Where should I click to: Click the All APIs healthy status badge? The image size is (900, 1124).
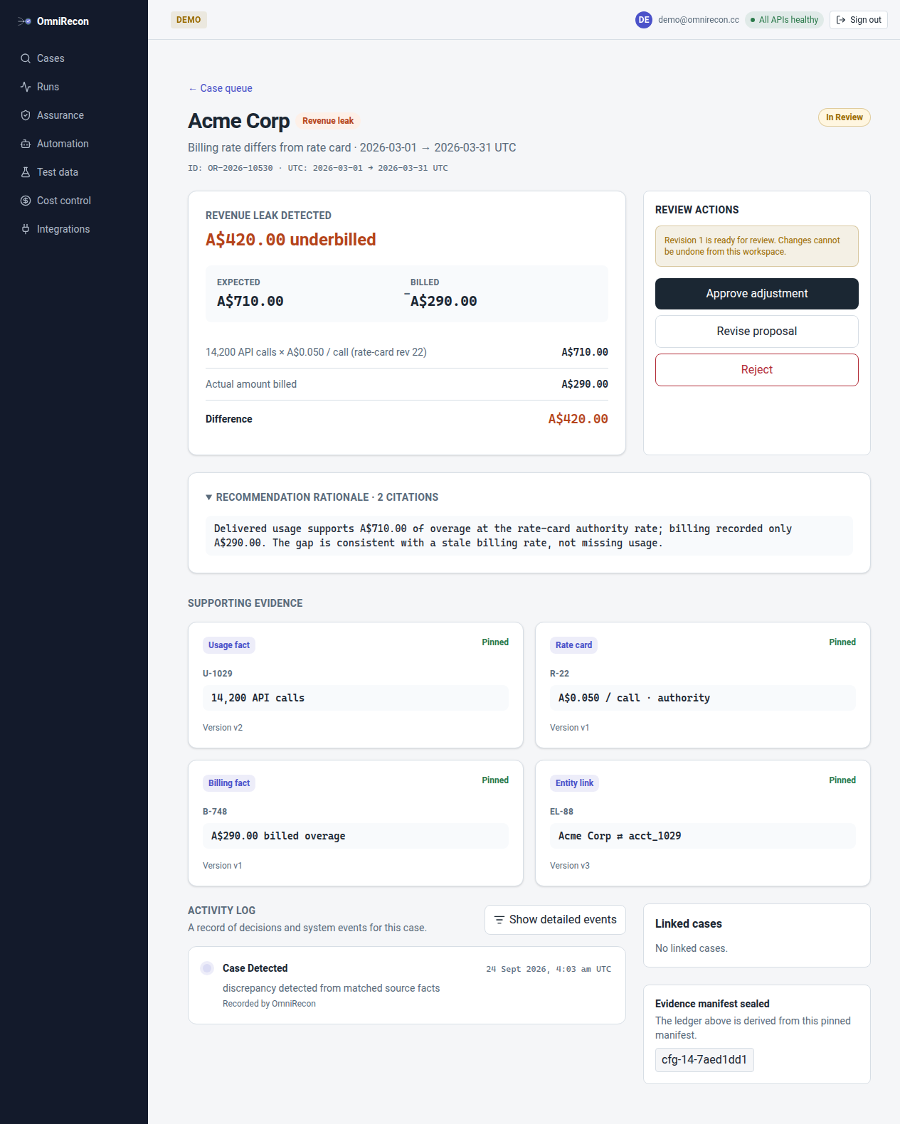point(784,20)
